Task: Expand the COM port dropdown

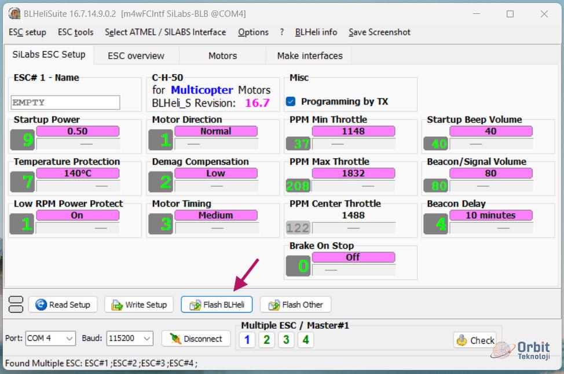Action: point(69,339)
